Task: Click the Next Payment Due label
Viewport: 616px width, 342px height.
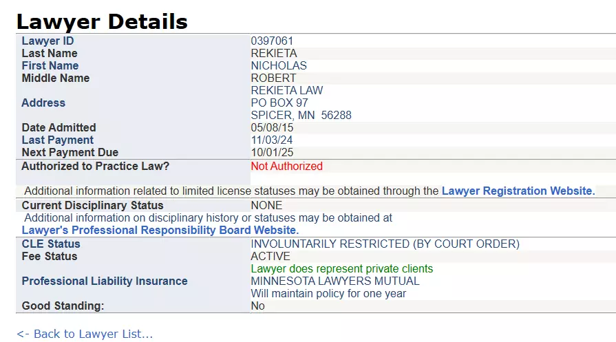Action: coord(70,152)
